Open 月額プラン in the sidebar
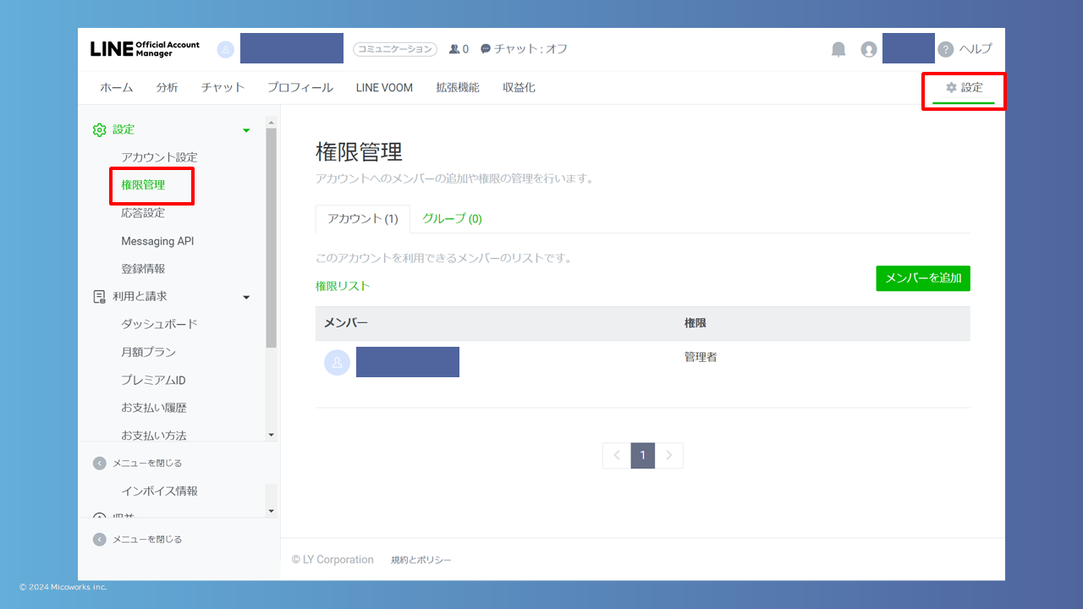This screenshot has width=1083, height=609. pyautogui.click(x=148, y=352)
